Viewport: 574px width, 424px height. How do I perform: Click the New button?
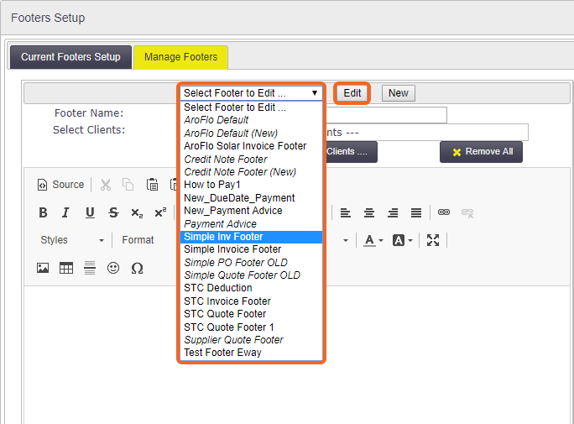click(x=399, y=93)
